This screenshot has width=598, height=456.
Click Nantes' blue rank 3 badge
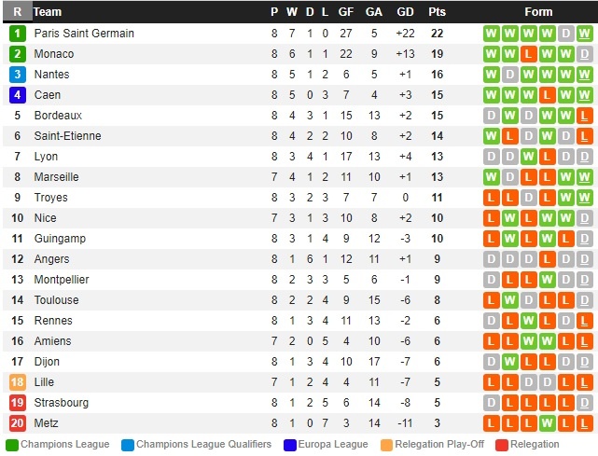[x=17, y=75]
